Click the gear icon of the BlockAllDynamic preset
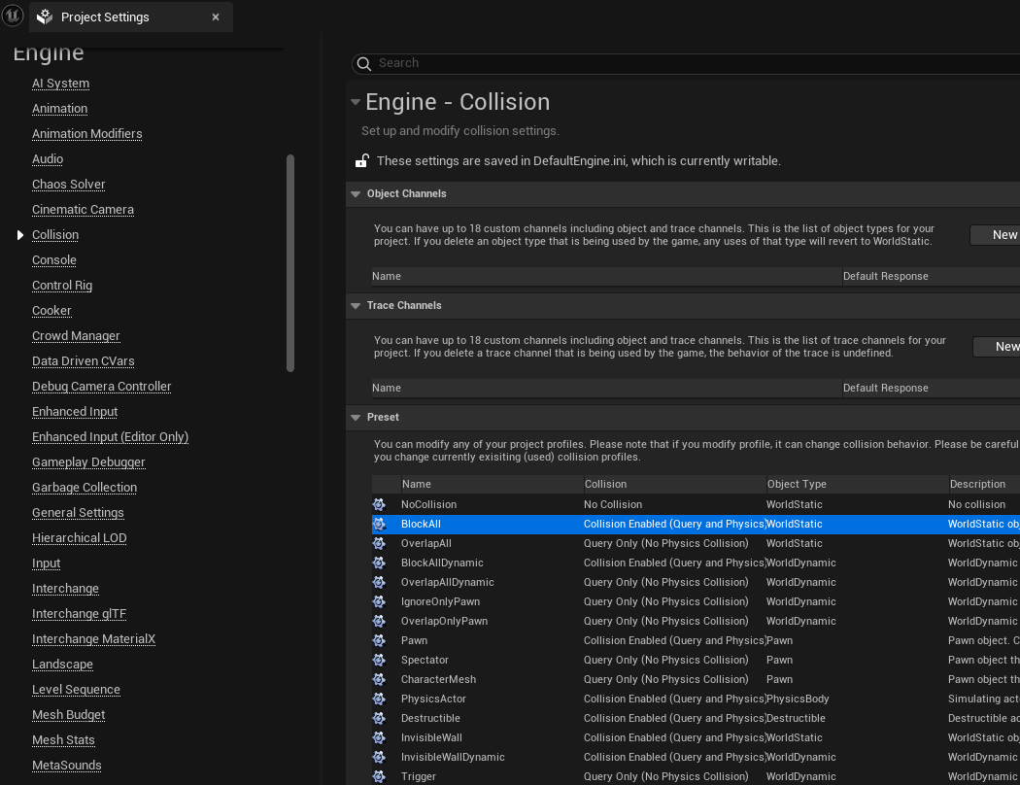The height and width of the screenshot is (785, 1020). click(379, 563)
